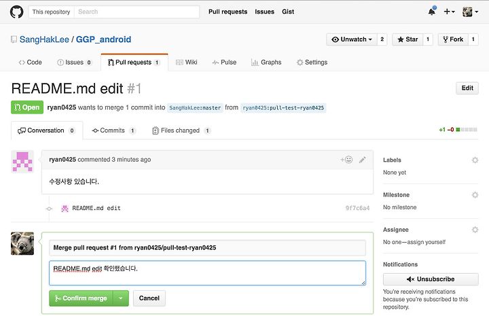Check the notifications bell icon

432,12
